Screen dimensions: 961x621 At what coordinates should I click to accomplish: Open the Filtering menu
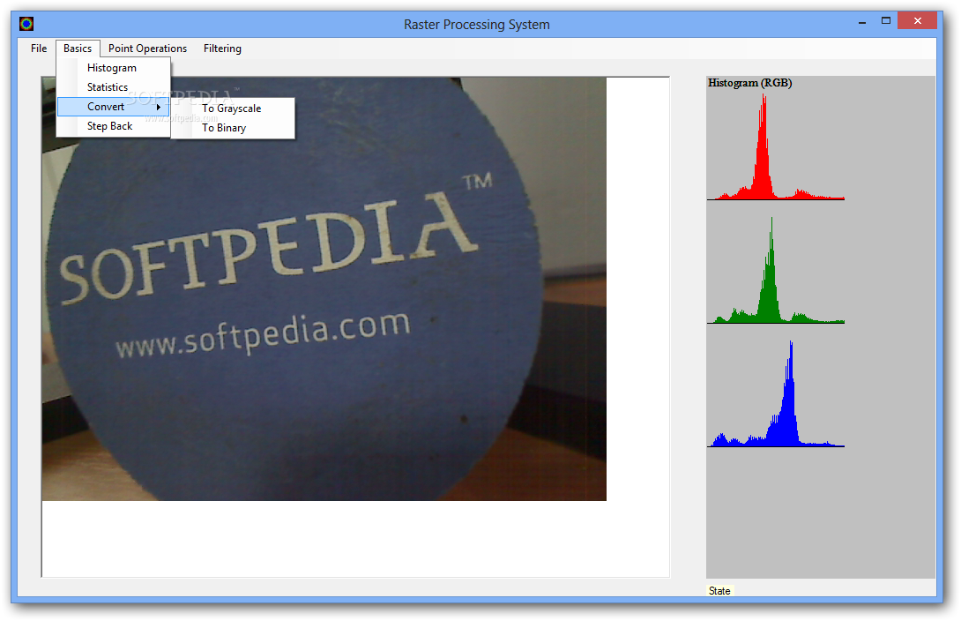click(222, 49)
